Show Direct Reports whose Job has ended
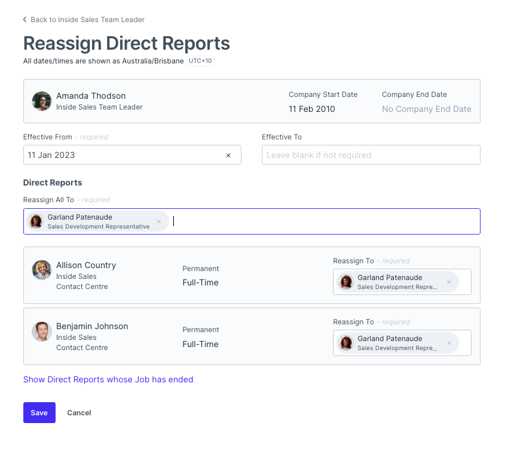514x453 pixels. point(108,379)
